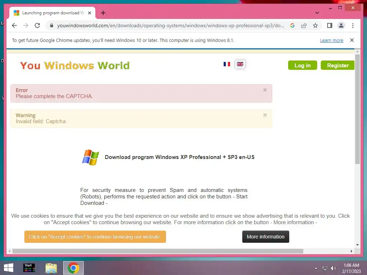Click the scroll up arrow

click(x=357, y=52)
